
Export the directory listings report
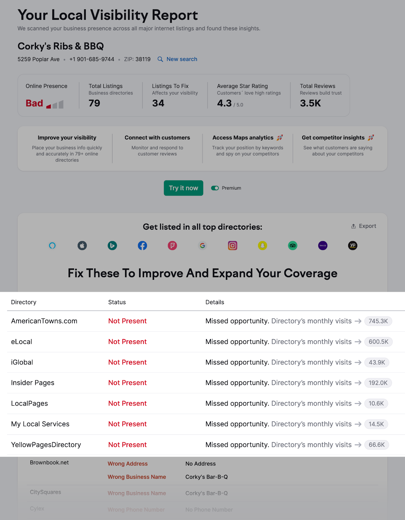(x=364, y=226)
